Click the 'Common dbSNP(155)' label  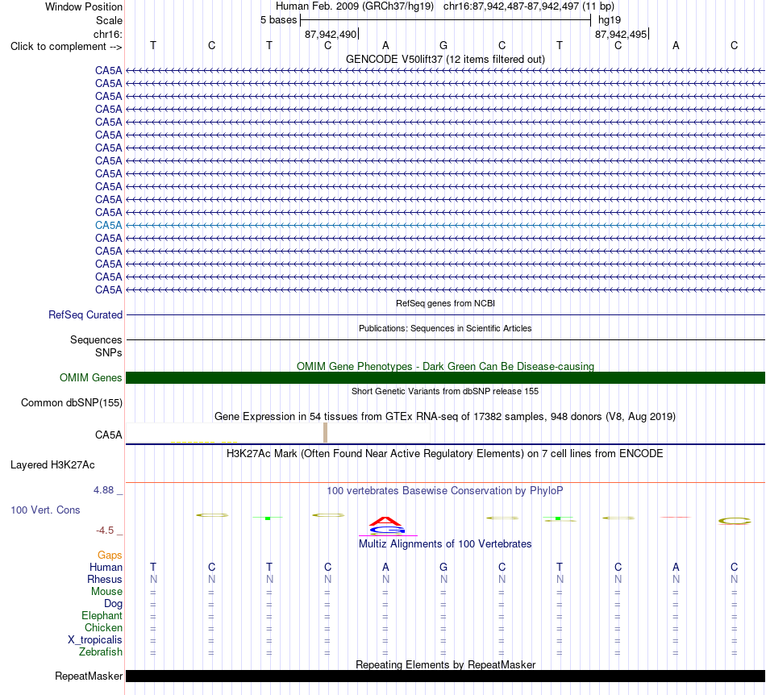(71, 403)
